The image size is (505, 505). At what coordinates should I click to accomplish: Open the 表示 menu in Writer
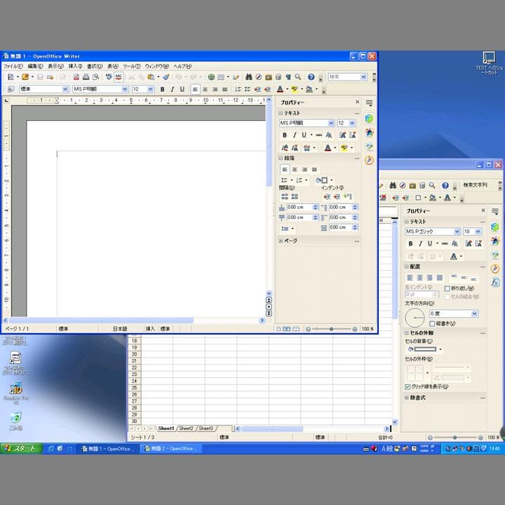point(55,66)
